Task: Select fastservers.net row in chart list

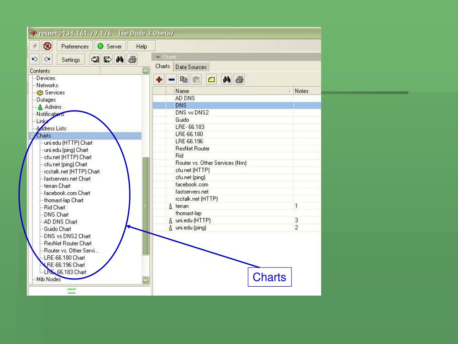Action: tap(237, 192)
